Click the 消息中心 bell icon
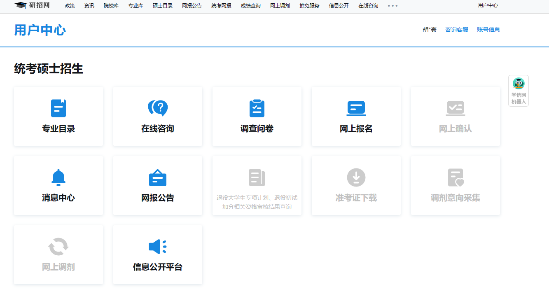 pos(58,177)
